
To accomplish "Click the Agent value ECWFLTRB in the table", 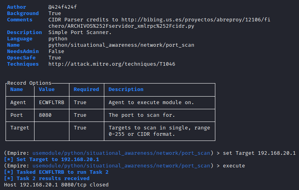I will click(52, 103).
